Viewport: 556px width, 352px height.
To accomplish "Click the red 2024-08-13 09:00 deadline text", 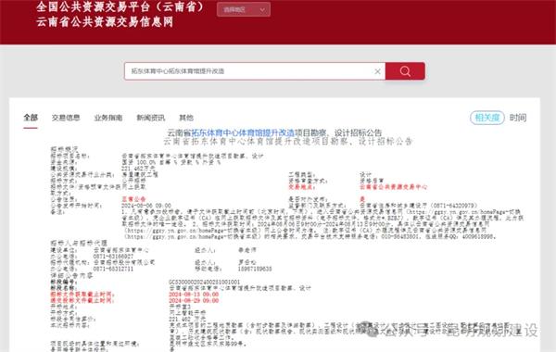I will [194, 295].
